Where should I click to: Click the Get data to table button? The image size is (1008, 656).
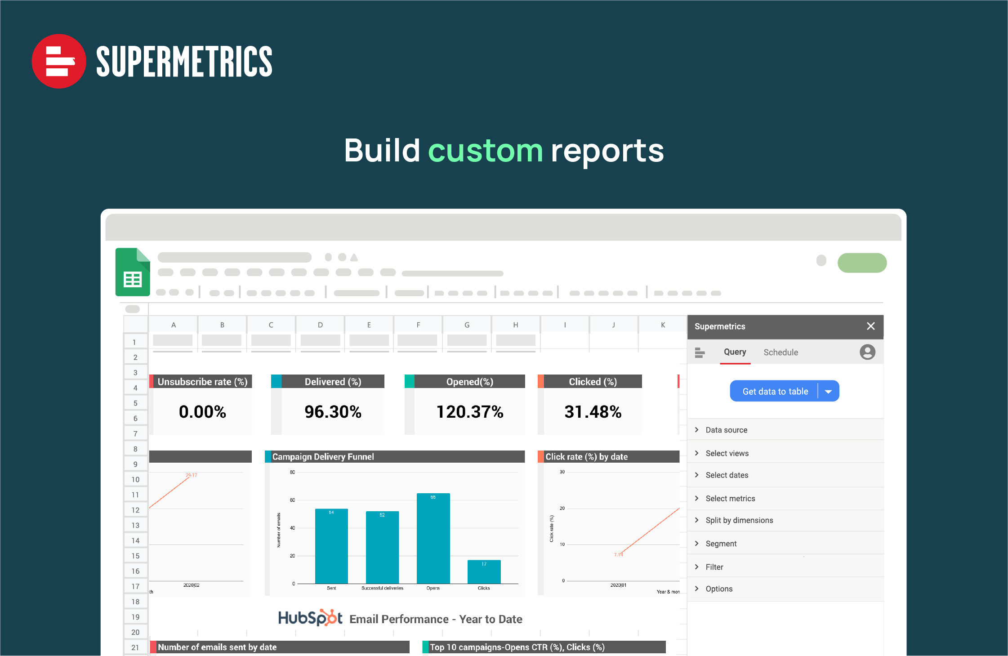click(775, 391)
